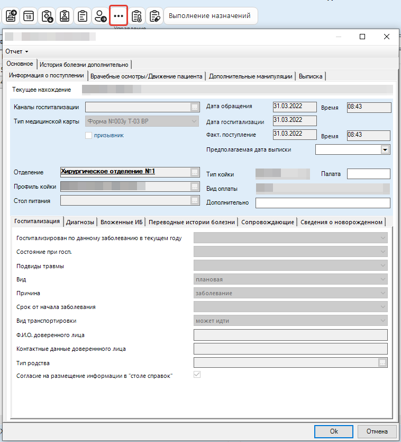Screen dimensions: 401x442
Task: Open the clipboard with pill prescriptions icon
Action: coord(154,16)
